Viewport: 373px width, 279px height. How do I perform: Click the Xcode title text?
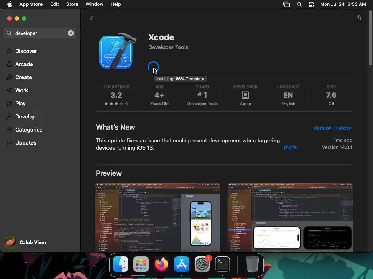point(161,37)
